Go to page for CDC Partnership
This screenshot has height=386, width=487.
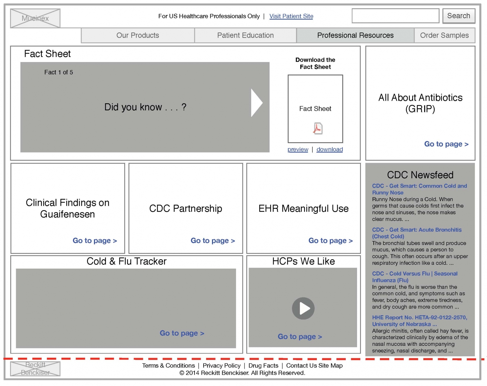(x=213, y=241)
